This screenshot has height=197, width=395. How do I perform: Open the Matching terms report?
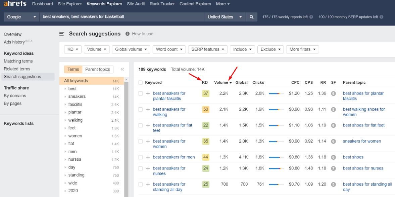tap(18, 61)
